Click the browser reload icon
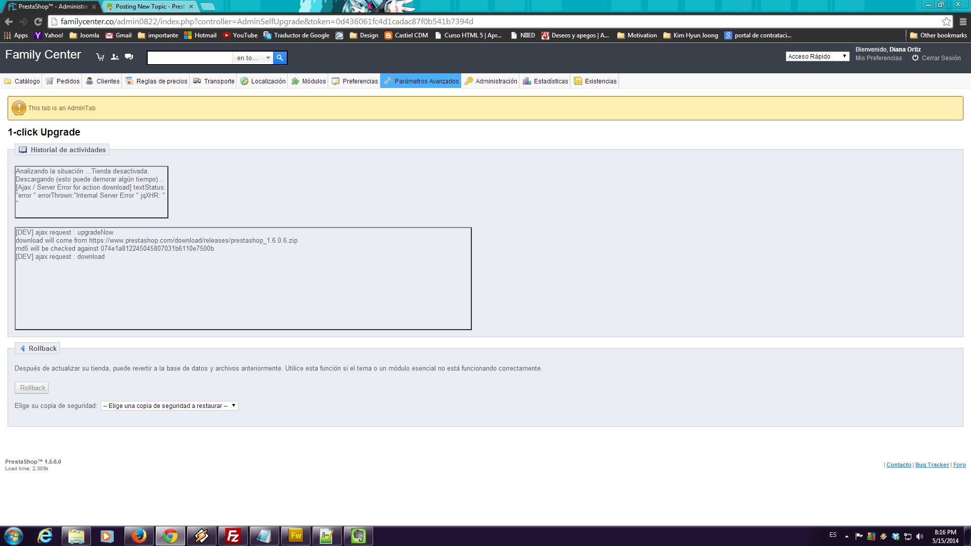The width and height of the screenshot is (971, 546). click(38, 22)
